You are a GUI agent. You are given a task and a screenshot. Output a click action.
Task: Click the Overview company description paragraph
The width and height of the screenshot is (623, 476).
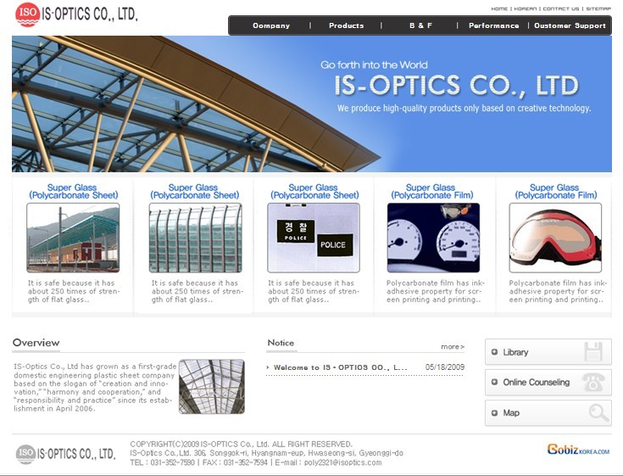click(95, 387)
